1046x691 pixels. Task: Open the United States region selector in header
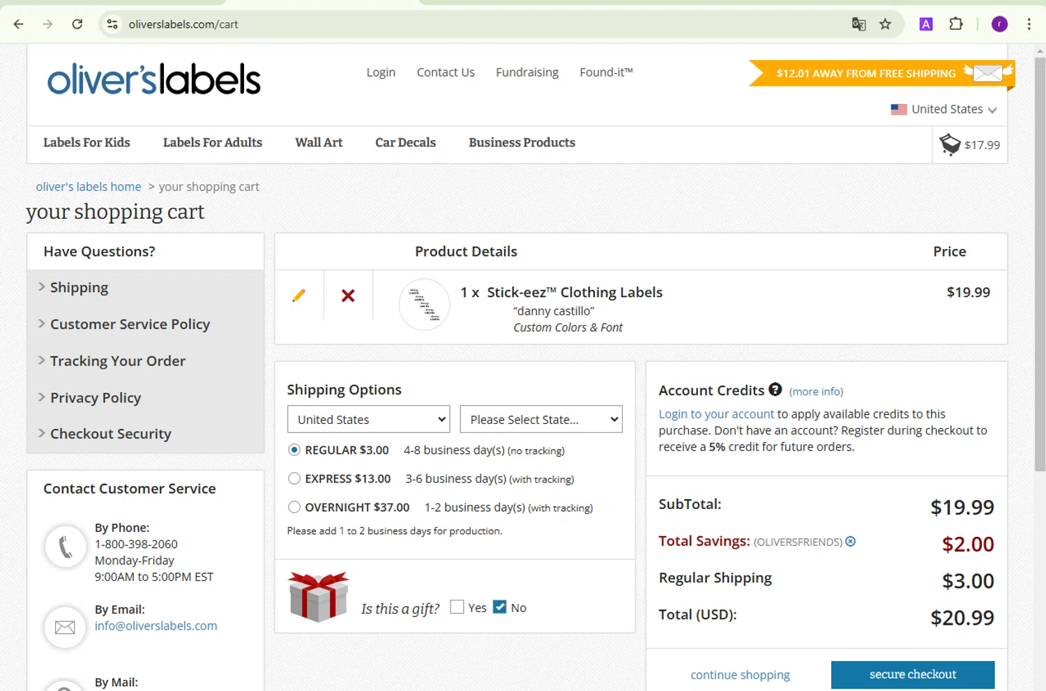coord(943,109)
